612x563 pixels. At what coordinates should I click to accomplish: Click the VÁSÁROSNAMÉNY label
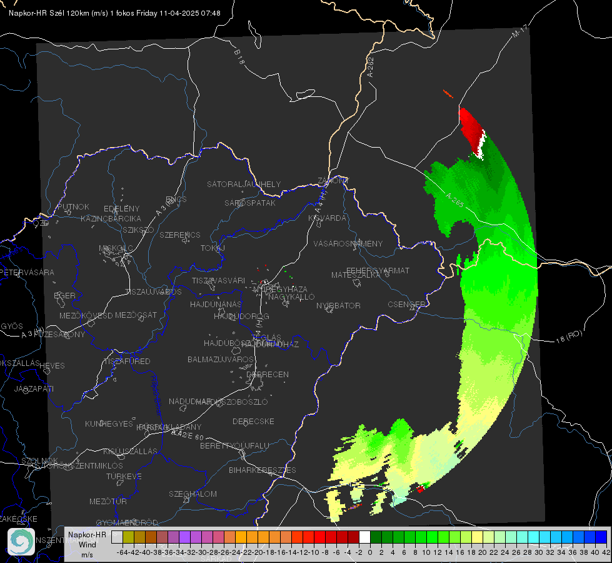pyautogui.click(x=348, y=244)
